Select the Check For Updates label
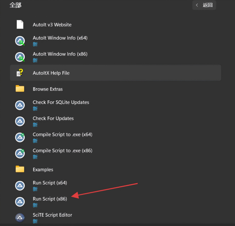This screenshot has height=226, width=235. [x=53, y=118]
